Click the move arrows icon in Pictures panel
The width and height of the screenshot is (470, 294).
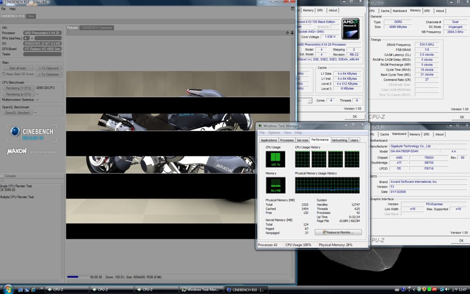287,32
